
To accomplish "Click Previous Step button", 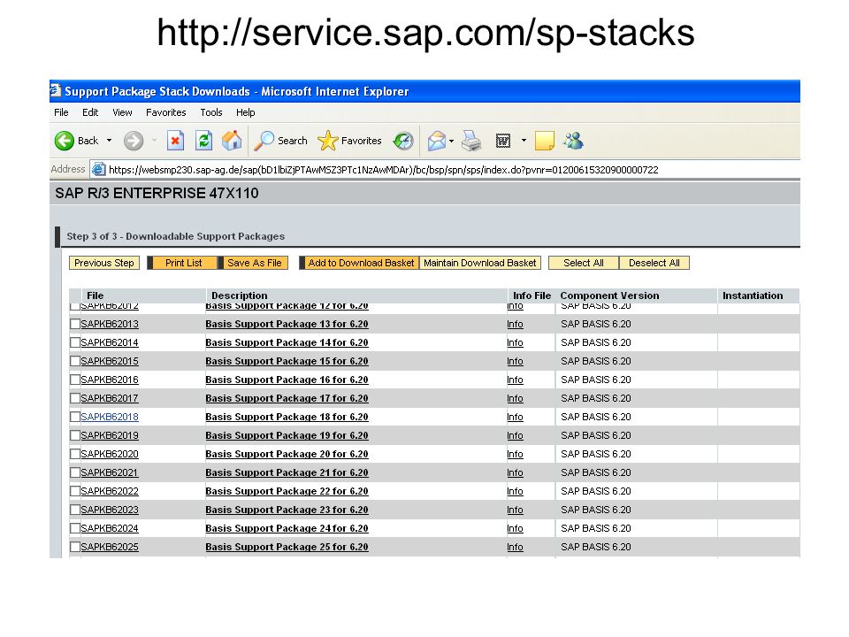I will [x=104, y=263].
